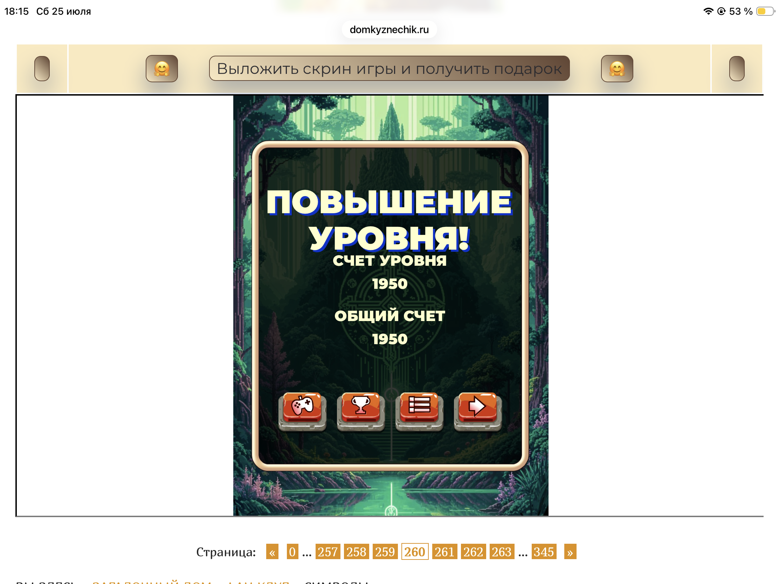Click the left hugging emoji button
779x584 pixels.
pyautogui.click(x=161, y=68)
